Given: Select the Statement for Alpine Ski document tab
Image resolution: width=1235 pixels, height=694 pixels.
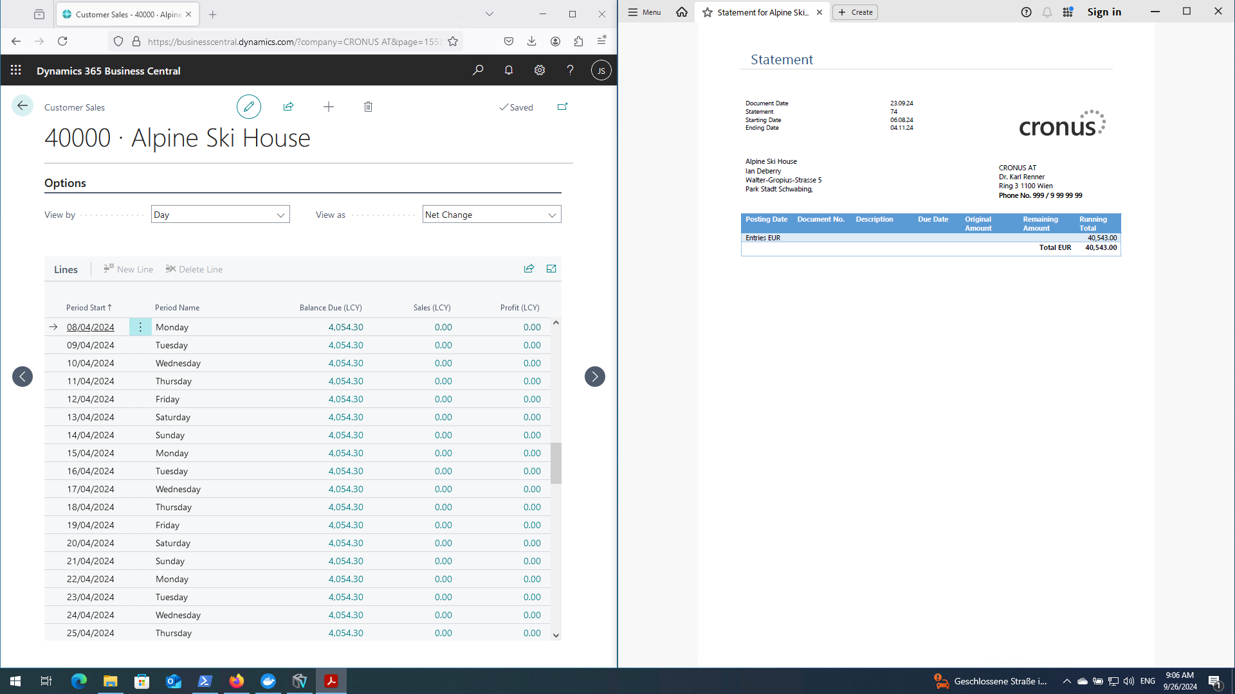Looking at the screenshot, I should point(763,12).
